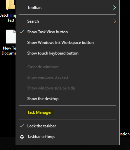Choose Show the desktop

click(x=67, y=99)
